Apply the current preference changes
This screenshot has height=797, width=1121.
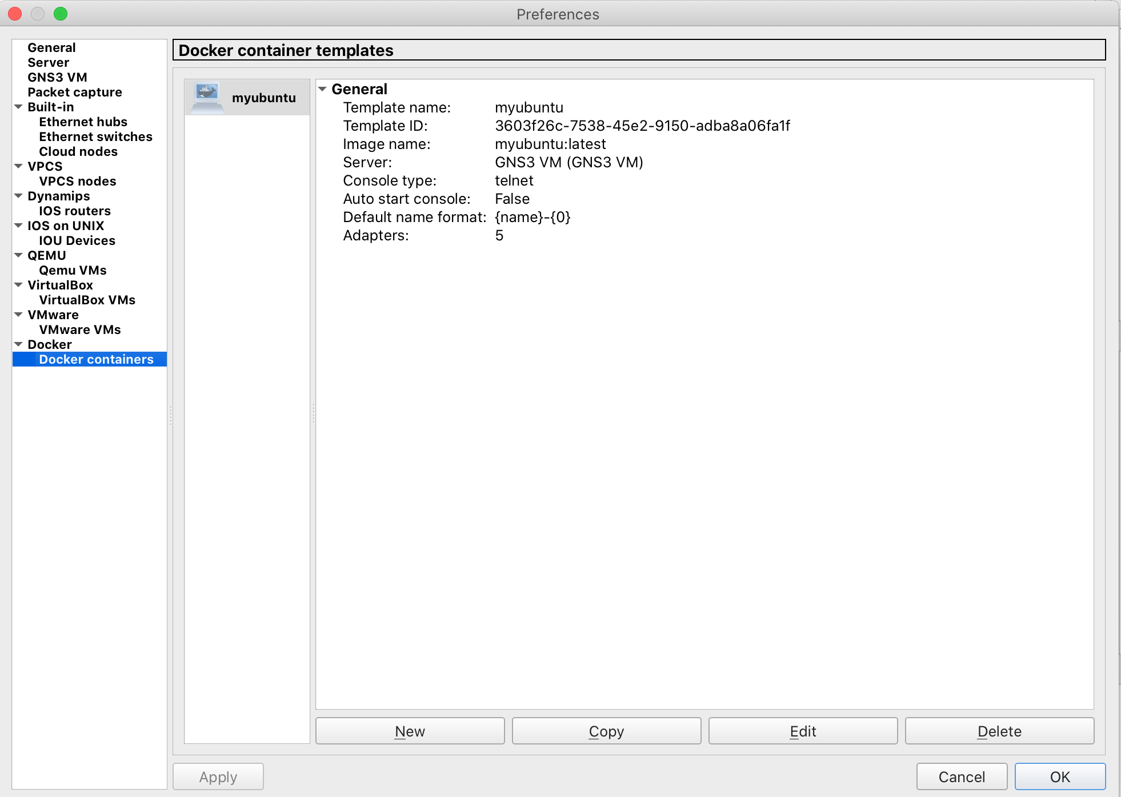pyautogui.click(x=218, y=776)
